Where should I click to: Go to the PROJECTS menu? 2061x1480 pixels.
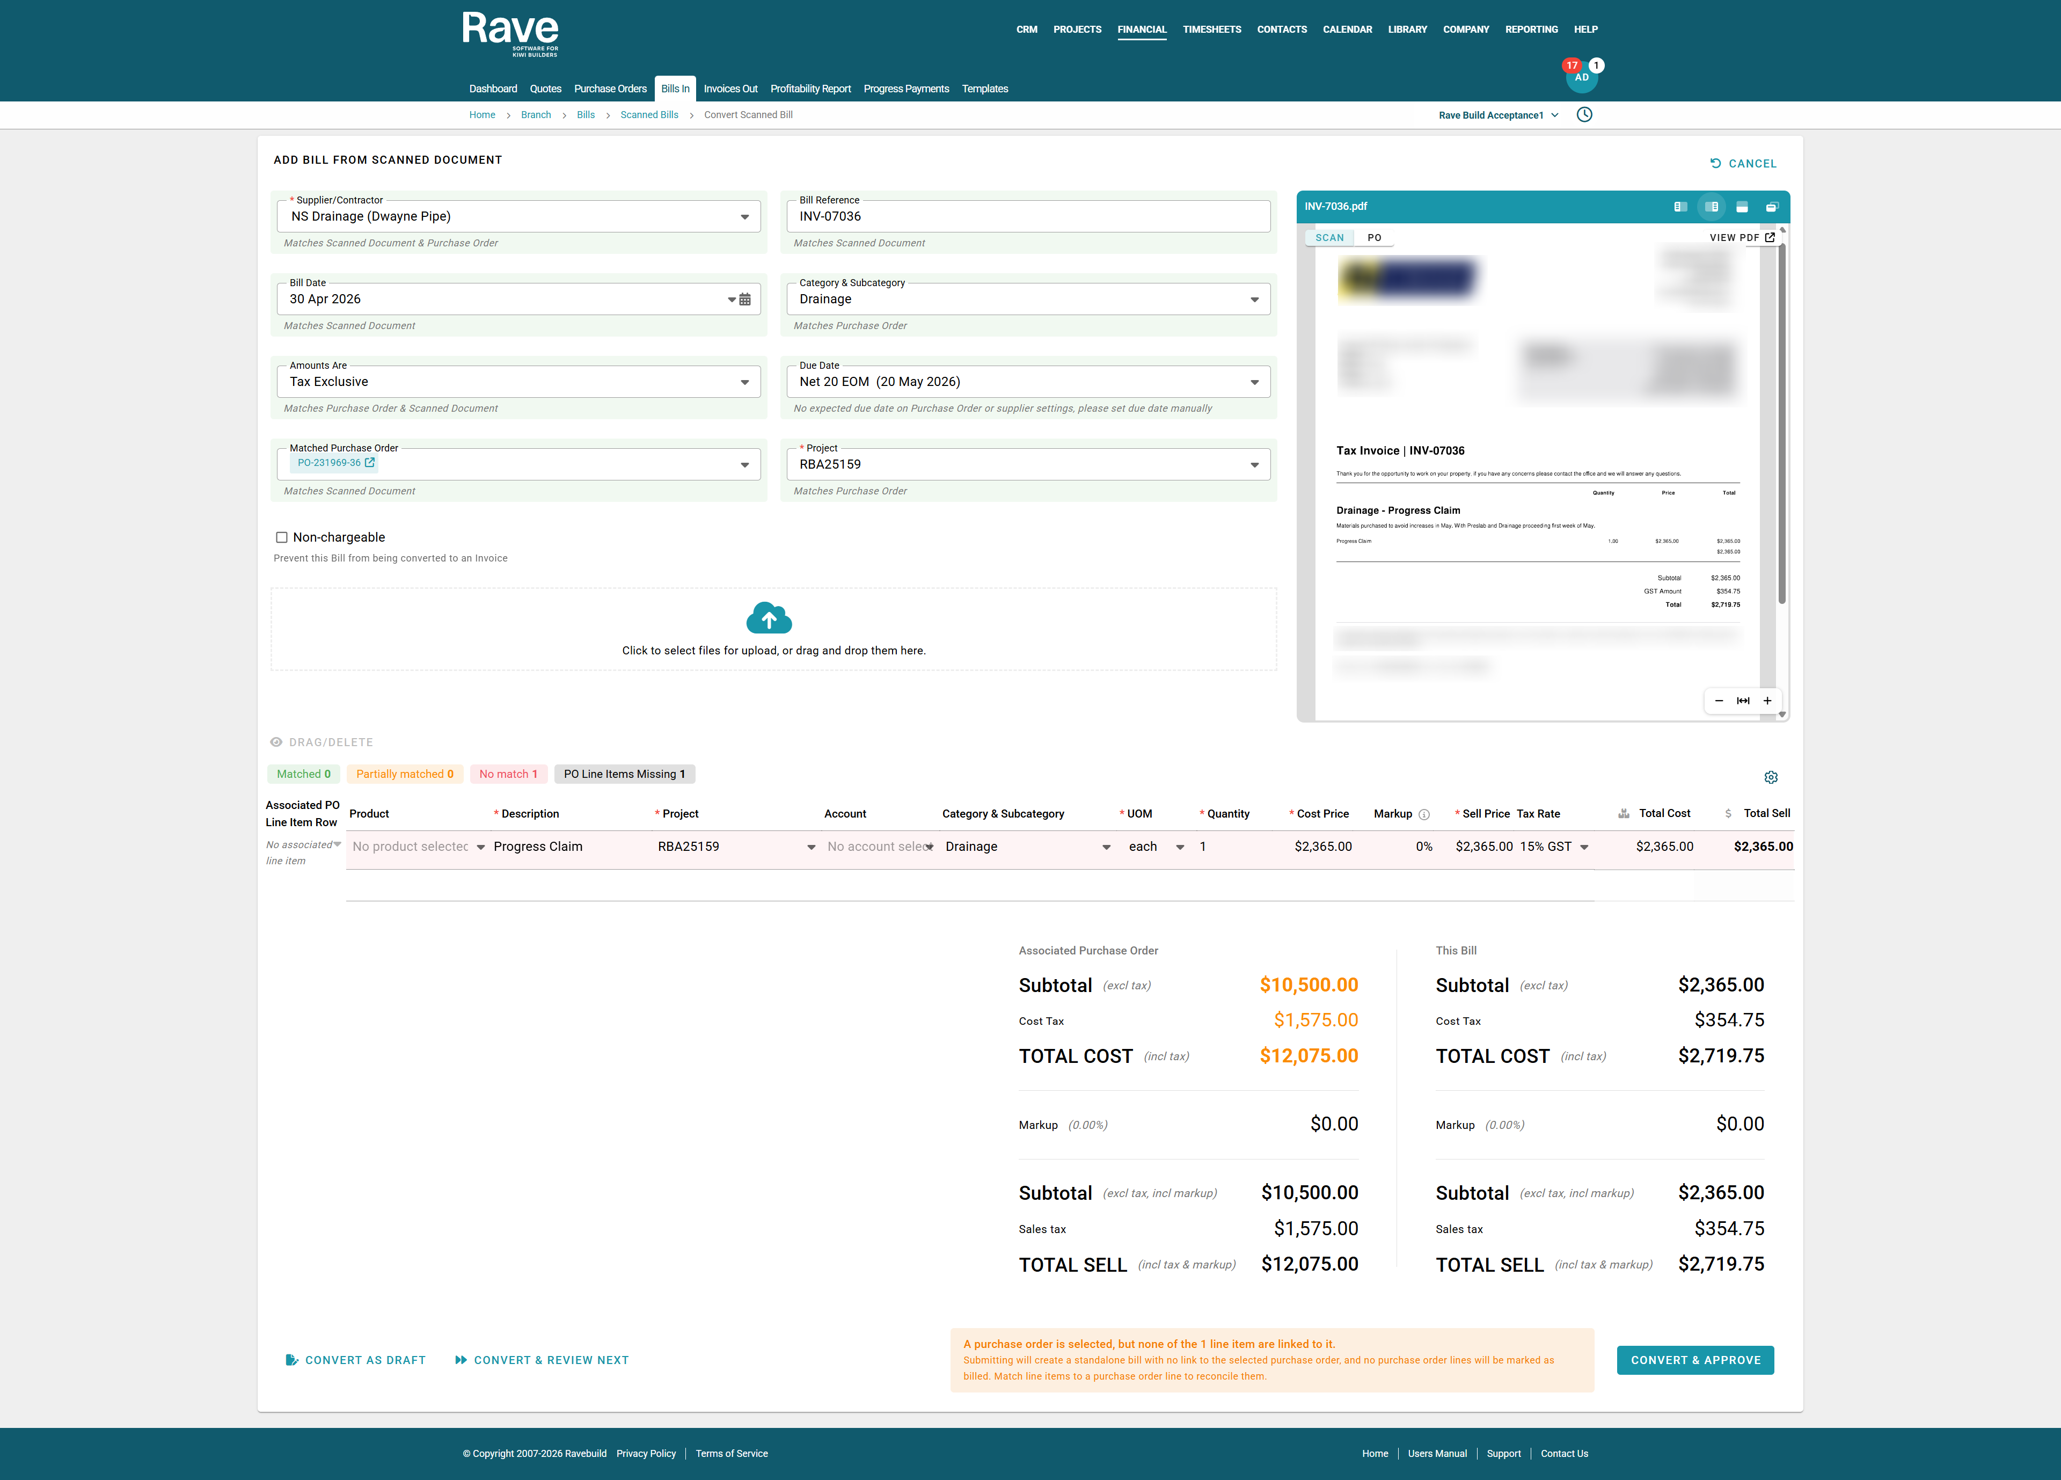tap(1077, 29)
